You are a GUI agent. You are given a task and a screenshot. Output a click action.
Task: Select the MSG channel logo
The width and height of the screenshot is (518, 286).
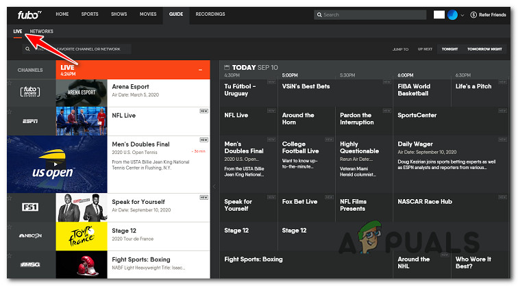(30, 264)
